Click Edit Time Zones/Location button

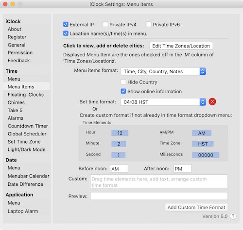(x=181, y=46)
